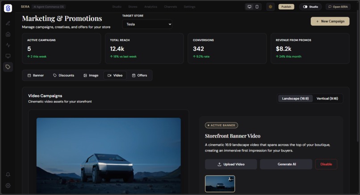Click the thumbnail overlay icon on video

point(231,179)
